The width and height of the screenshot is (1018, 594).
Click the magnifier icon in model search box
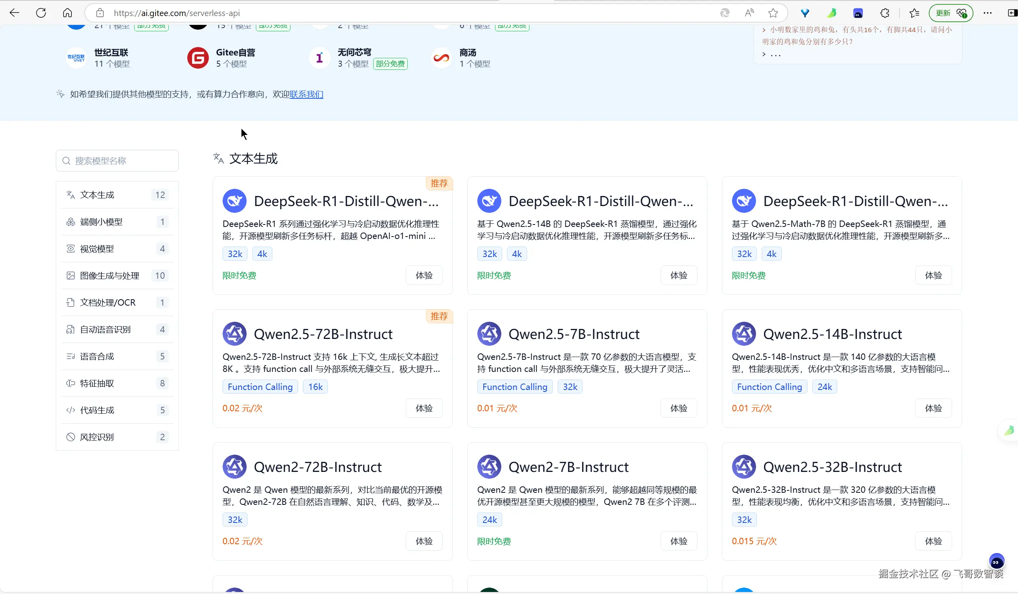click(66, 161)
